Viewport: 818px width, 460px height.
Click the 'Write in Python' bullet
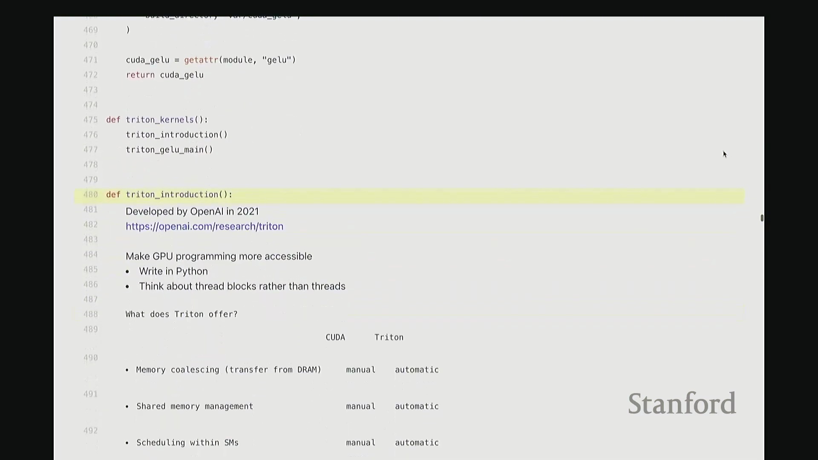pyautogui.click(x=173, y=271)
